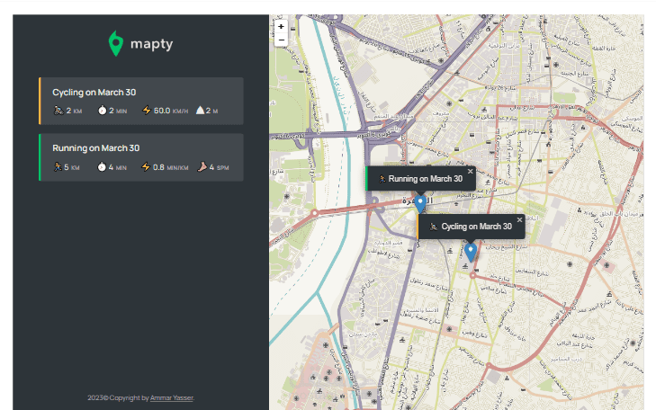Close the Running on March 30 popup
The image size is (656, 410).
pos(470,171)
